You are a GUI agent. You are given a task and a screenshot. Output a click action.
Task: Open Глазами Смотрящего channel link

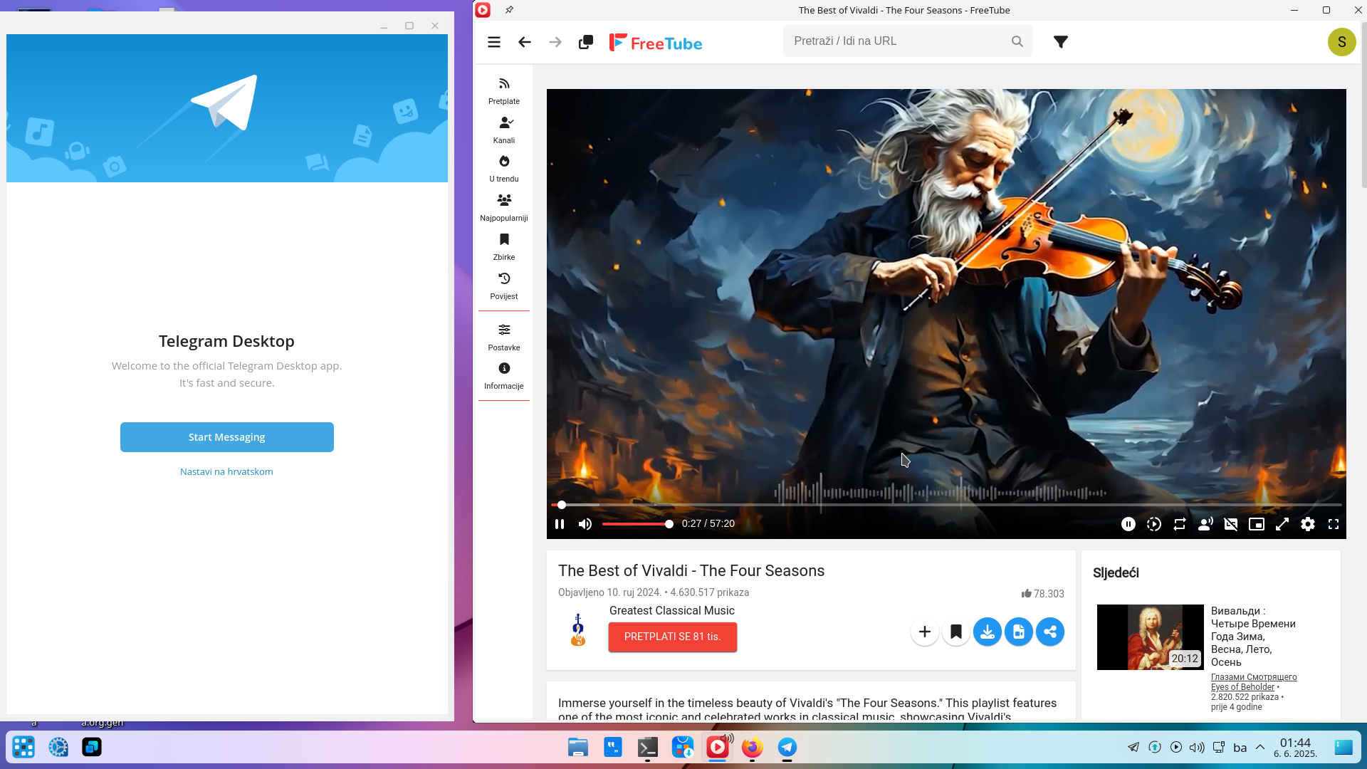coord(1254,682)
